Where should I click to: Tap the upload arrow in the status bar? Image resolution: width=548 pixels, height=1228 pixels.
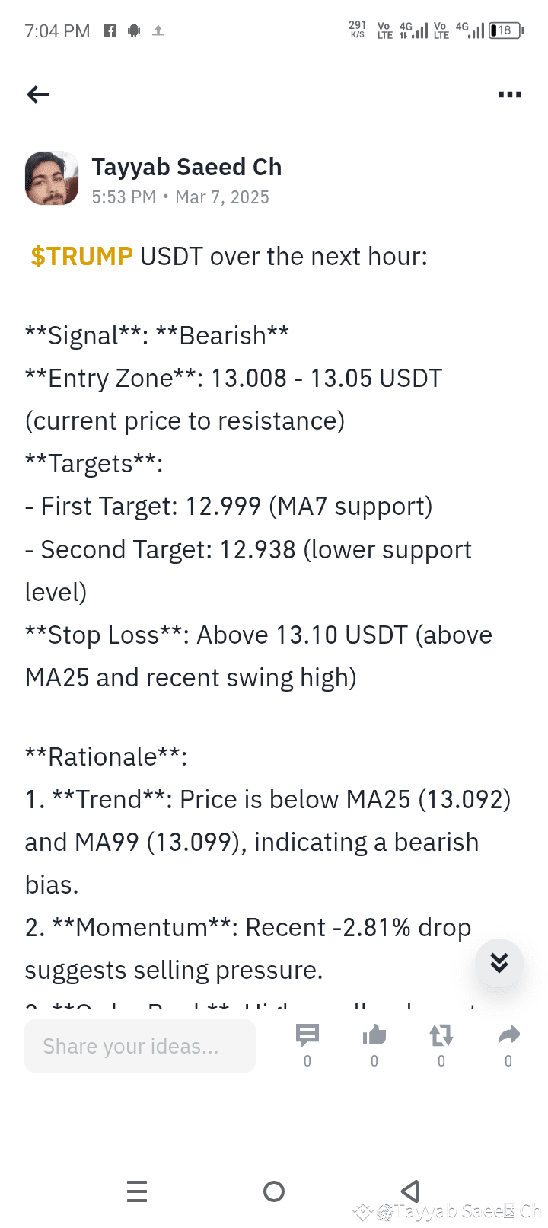click(x=158, y=30)
